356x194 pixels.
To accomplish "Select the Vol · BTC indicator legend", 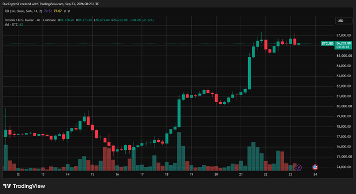I will click(x=11, y=25).
